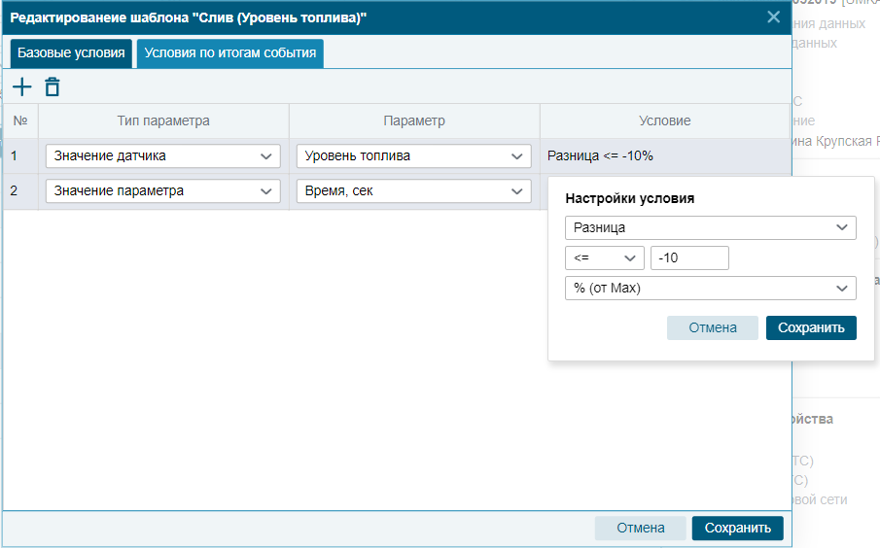The image size is (880, 548).
Task: Expand the 'Уровень топлива' parameter dropdown
Action: [x=413, y=155]
